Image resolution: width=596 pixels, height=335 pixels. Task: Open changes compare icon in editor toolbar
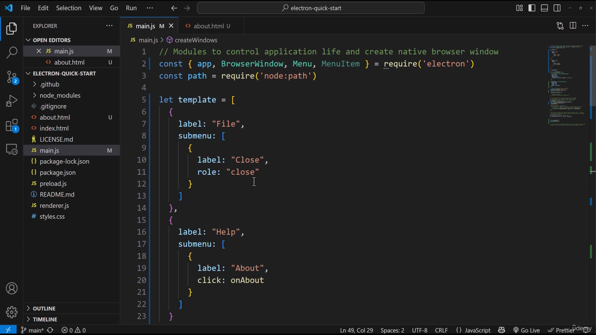560,26
